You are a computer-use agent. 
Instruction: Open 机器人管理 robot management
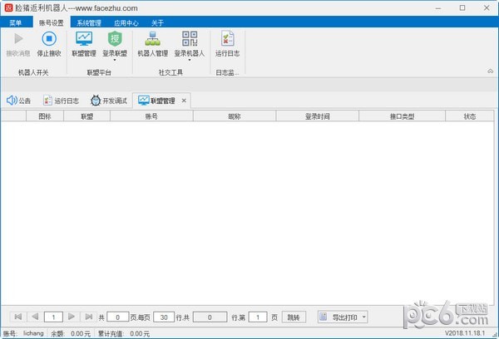[152, 39]
